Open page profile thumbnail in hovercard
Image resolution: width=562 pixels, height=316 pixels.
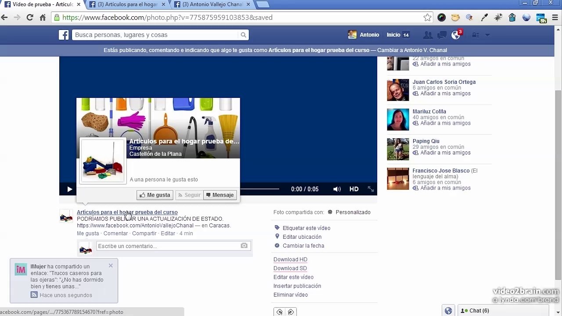(x=103, y=161)
